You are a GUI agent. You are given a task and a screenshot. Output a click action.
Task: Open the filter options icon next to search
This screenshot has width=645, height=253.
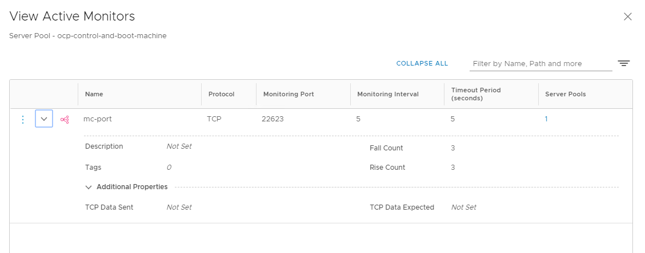click(624, 63)
